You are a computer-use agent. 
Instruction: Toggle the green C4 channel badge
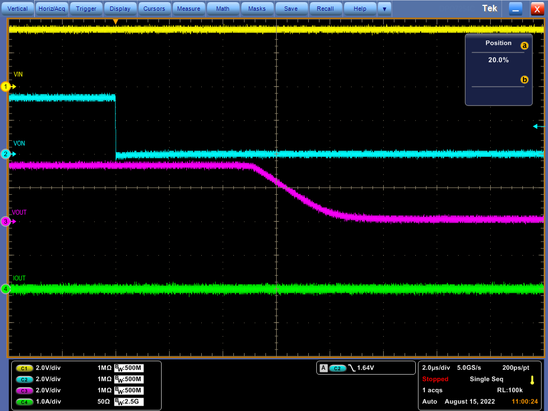pyautogui.click(x=25, y=402)
